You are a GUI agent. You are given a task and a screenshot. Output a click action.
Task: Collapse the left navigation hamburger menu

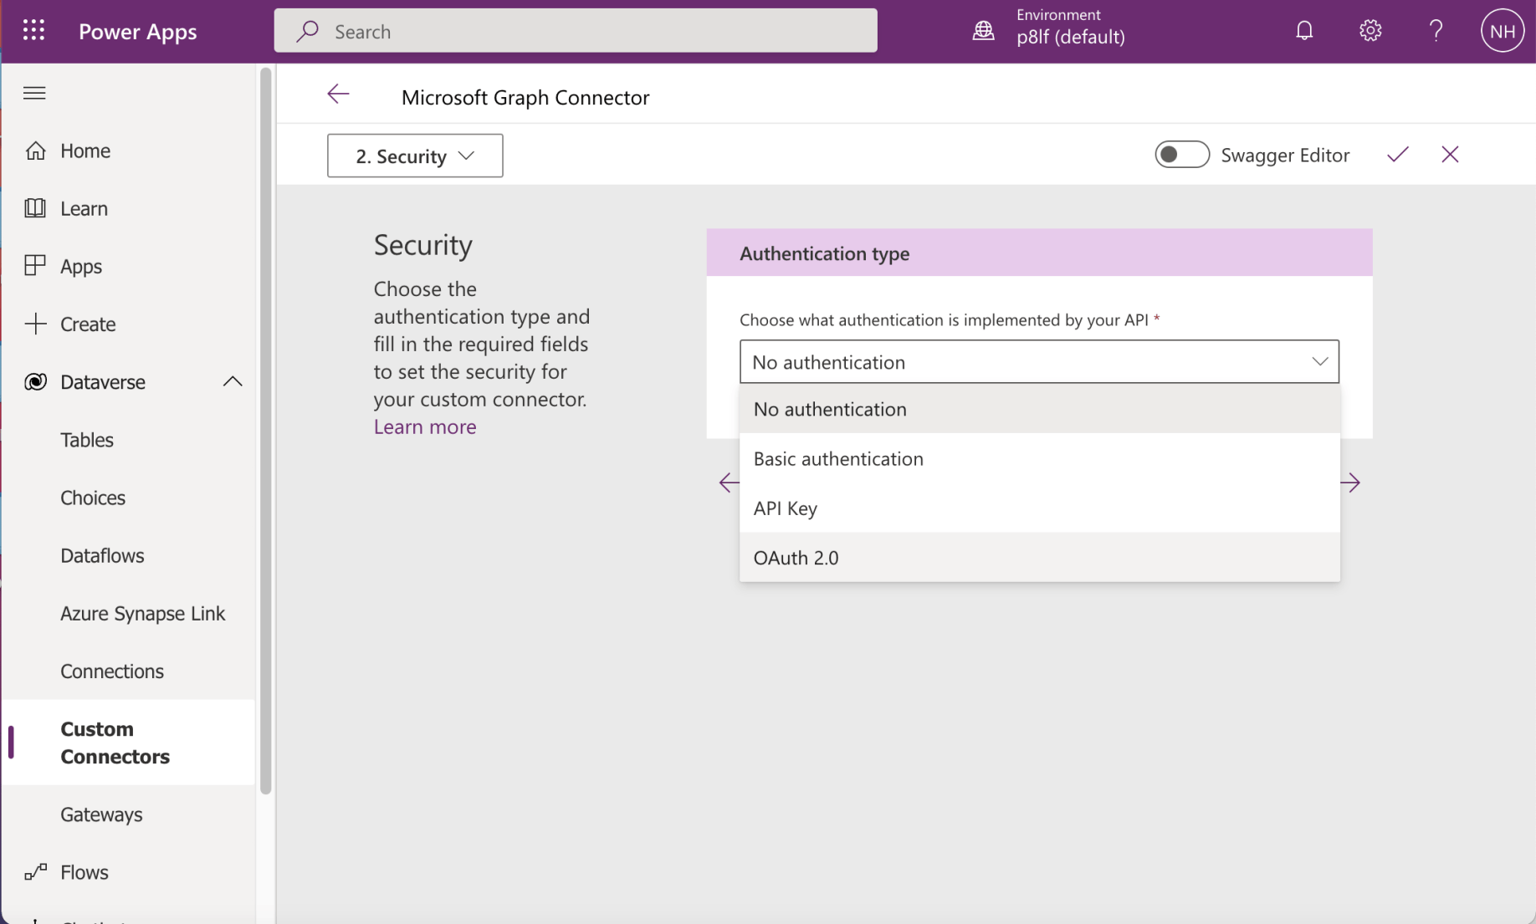(34, 93)
